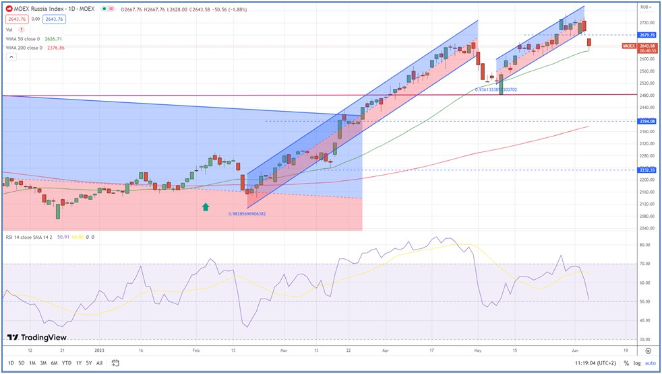
Task: Click the green up-arrow marker on chart
Action: coord(206,207)
